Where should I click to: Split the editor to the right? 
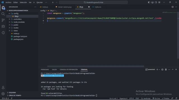[x=173, y=7]
